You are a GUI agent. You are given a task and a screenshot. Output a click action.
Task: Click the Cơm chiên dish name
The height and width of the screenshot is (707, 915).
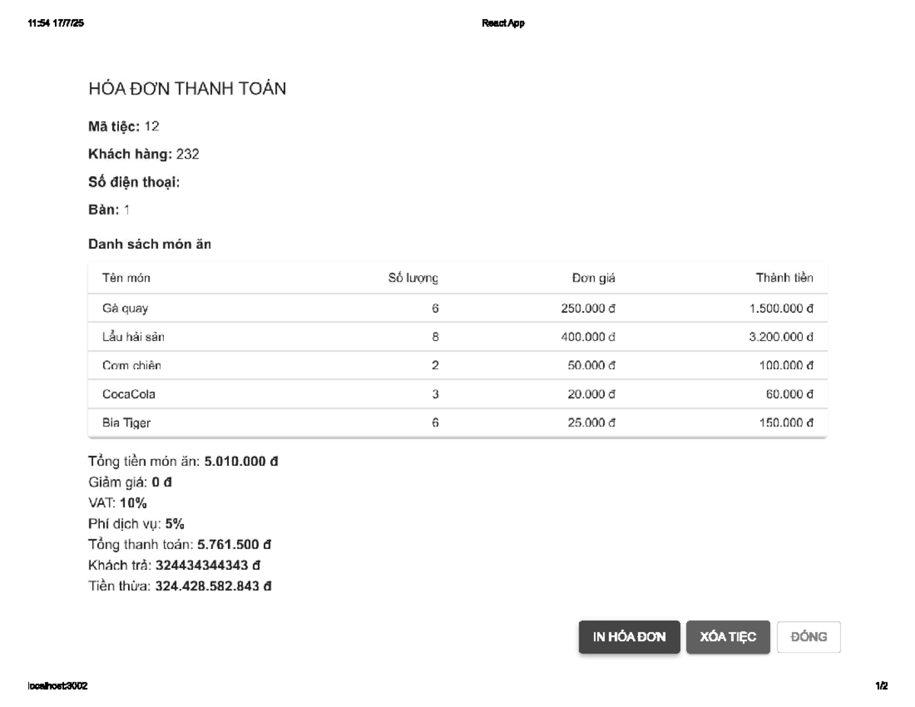click(131, 365)
